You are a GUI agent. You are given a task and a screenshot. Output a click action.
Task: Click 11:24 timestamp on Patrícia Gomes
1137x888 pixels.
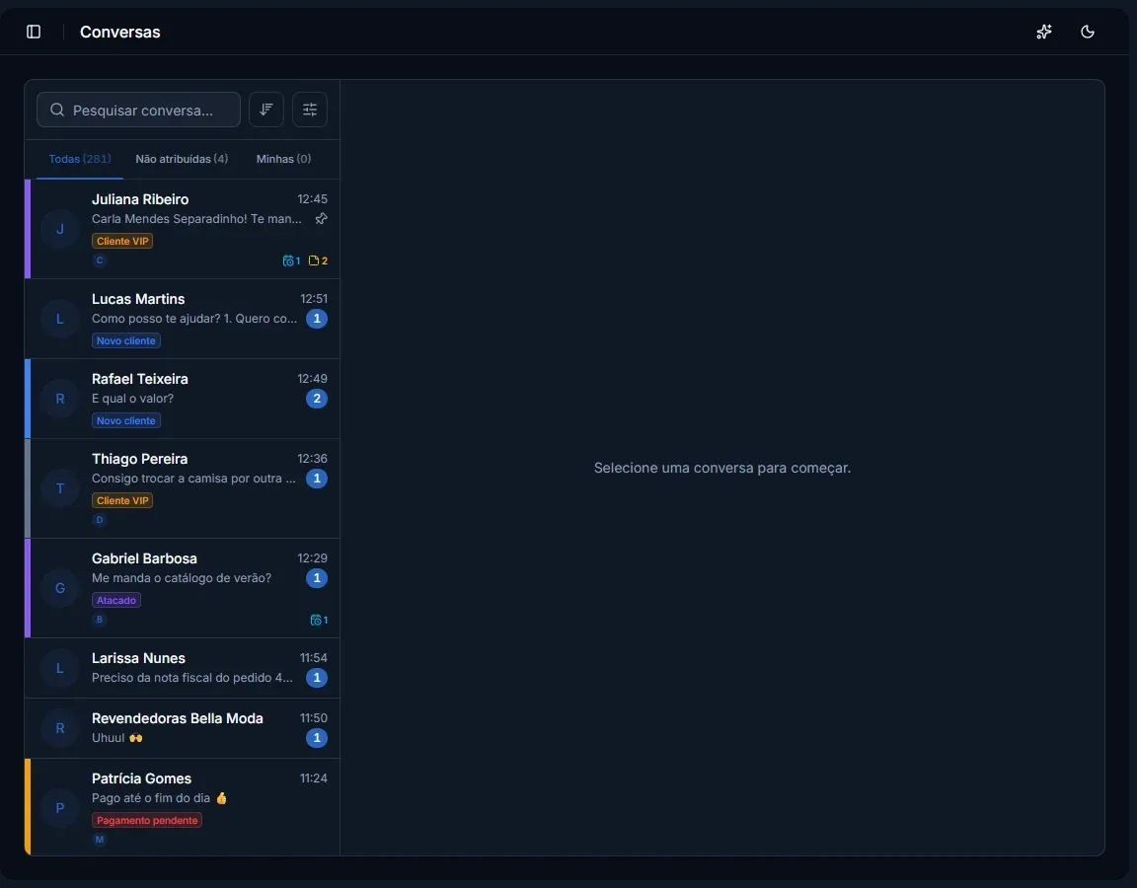click(313, 777)
